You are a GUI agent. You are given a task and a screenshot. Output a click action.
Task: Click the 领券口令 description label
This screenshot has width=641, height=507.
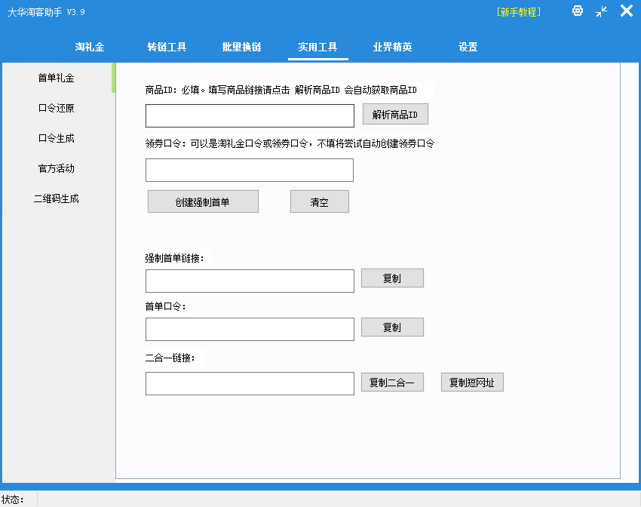click(x=290, y=143)
